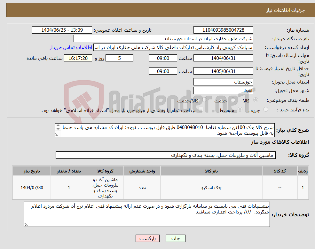Click the شماره نیاز field showing 1104093985004728
This screenshot has width=315, height=249.
(223, 30)
